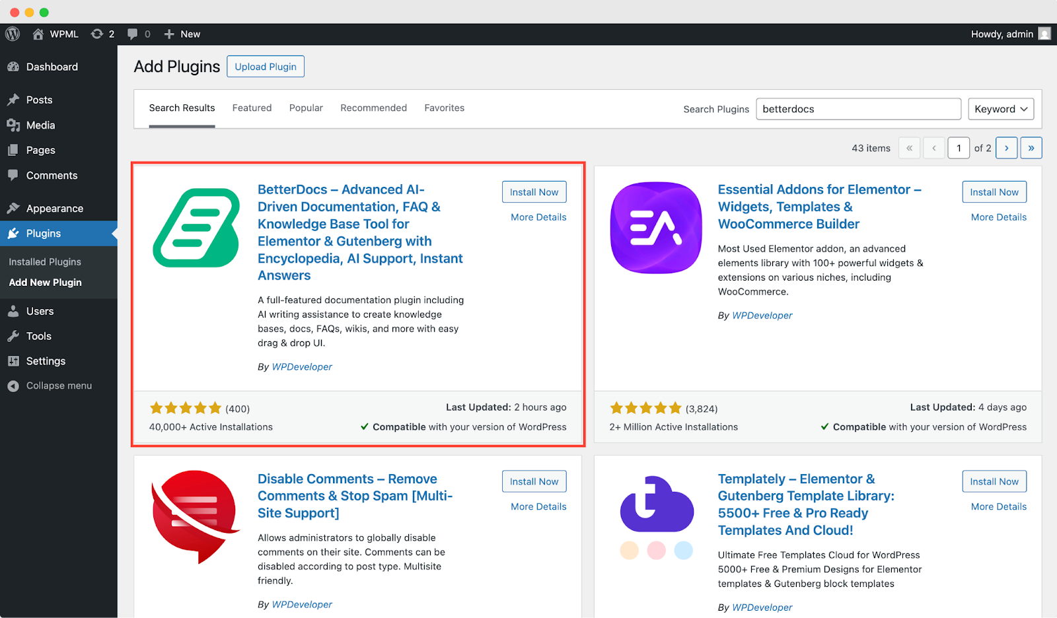Click the Settings icon in sidebar

point(13,361)
